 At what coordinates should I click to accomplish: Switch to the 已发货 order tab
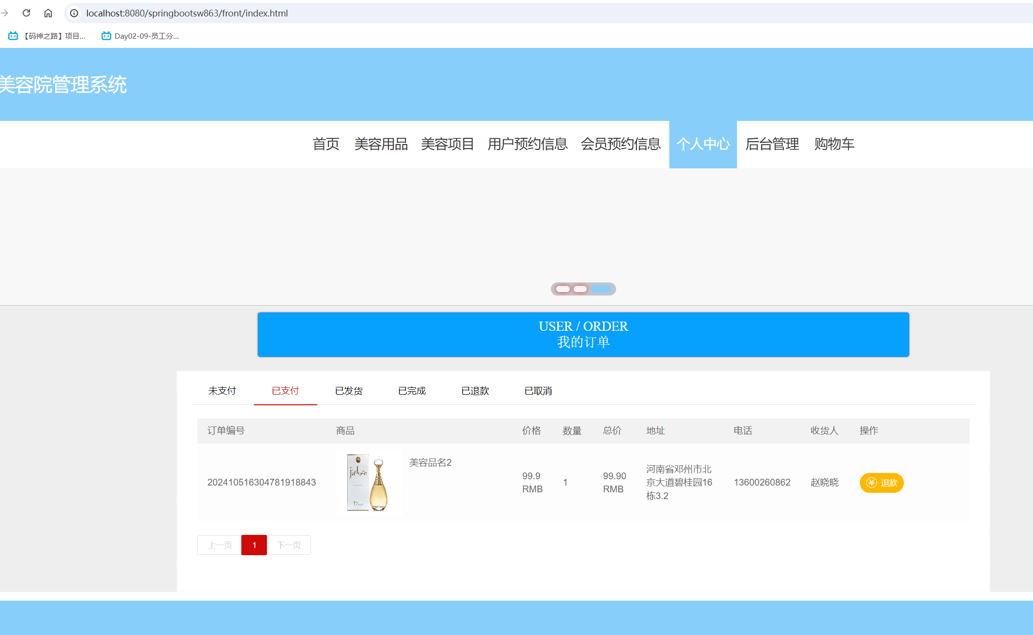click(348, 391)
